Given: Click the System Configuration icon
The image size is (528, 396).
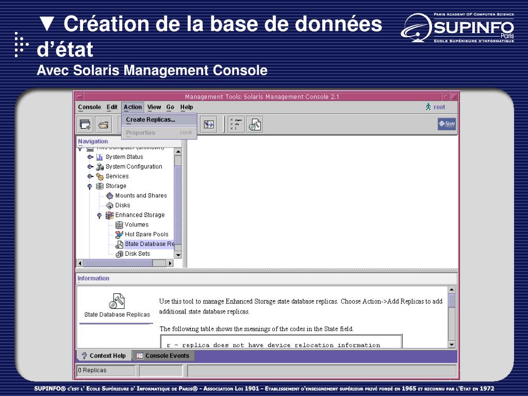Looking at the screenshot, I should click(100, 167).
